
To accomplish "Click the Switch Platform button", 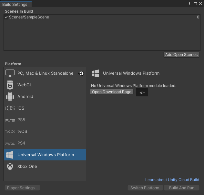I will point(145,188).
